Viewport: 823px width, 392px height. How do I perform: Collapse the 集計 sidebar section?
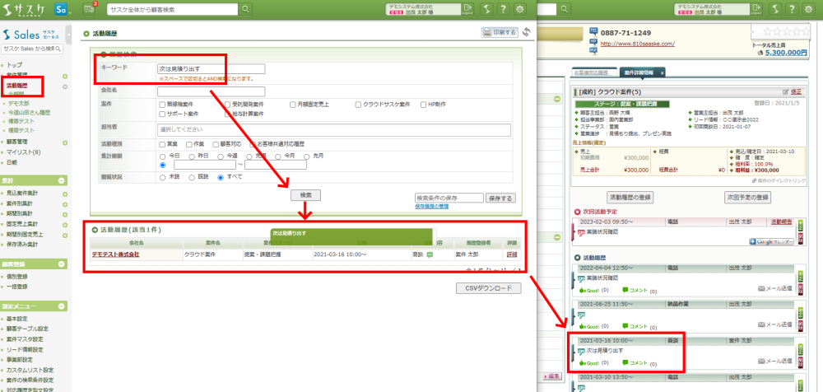pyautogui.click(x=63, y=180)
